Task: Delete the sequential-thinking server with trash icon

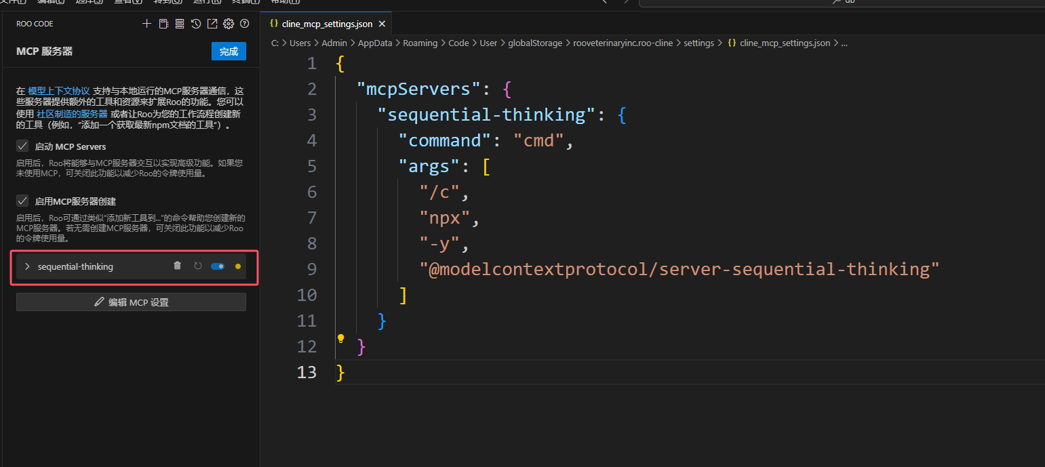Action: tap(178, 266)
